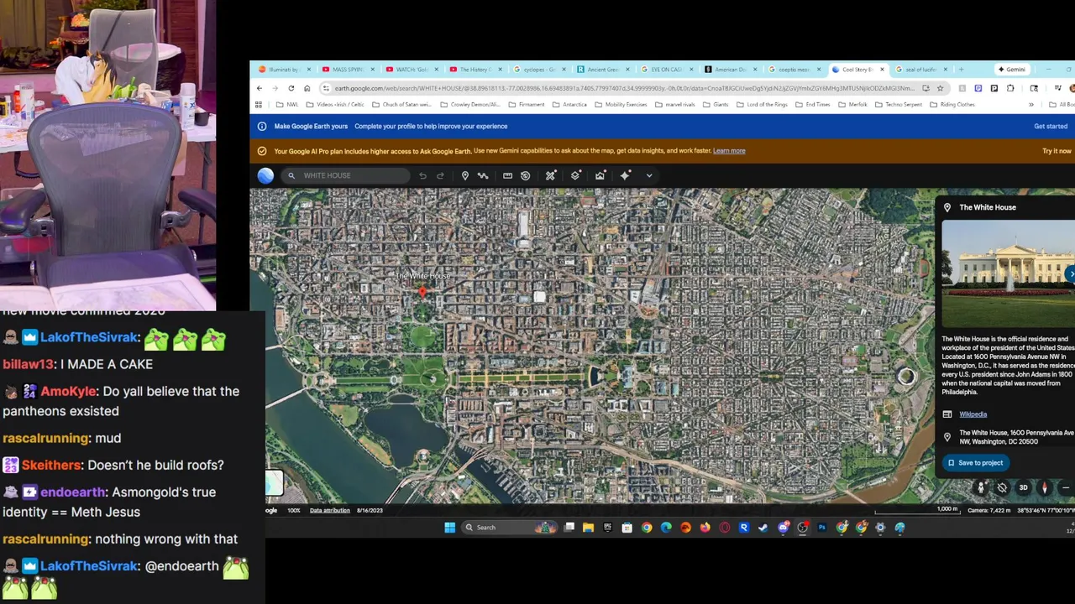Viewport: 1075px width, 604px height.
Task: Toggle the rotation lock map control
Action: (1002, 487)
